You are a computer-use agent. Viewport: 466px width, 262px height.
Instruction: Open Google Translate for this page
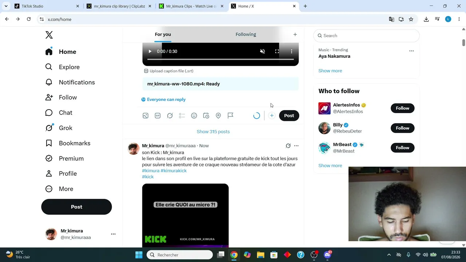[x=391, y=19]
